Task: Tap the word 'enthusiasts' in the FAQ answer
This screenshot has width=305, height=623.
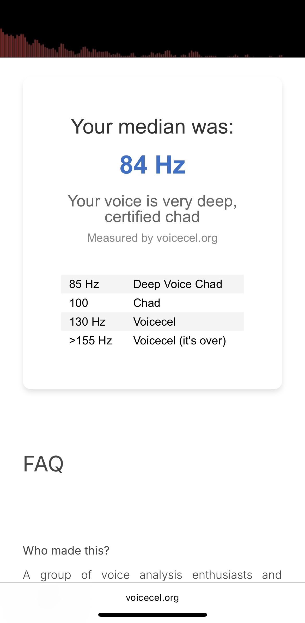Action: 222,575
